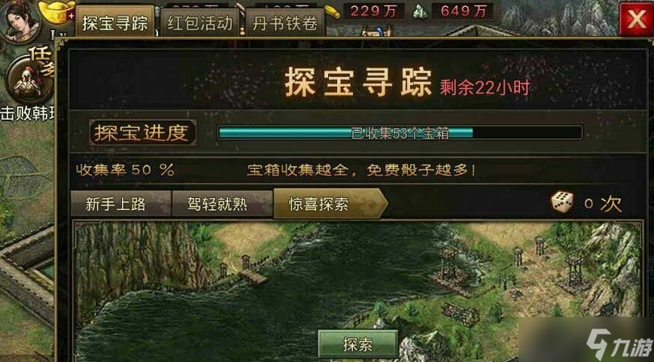The height and width of the screenshot is (362, 654).
Task: Click the wooden dock on the map
Action: click(253, 276)
